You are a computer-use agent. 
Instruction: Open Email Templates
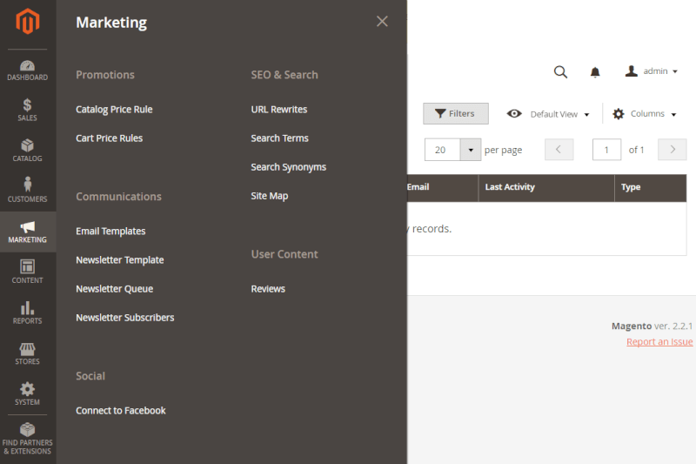pyautogui.click(x=110, y=232)
